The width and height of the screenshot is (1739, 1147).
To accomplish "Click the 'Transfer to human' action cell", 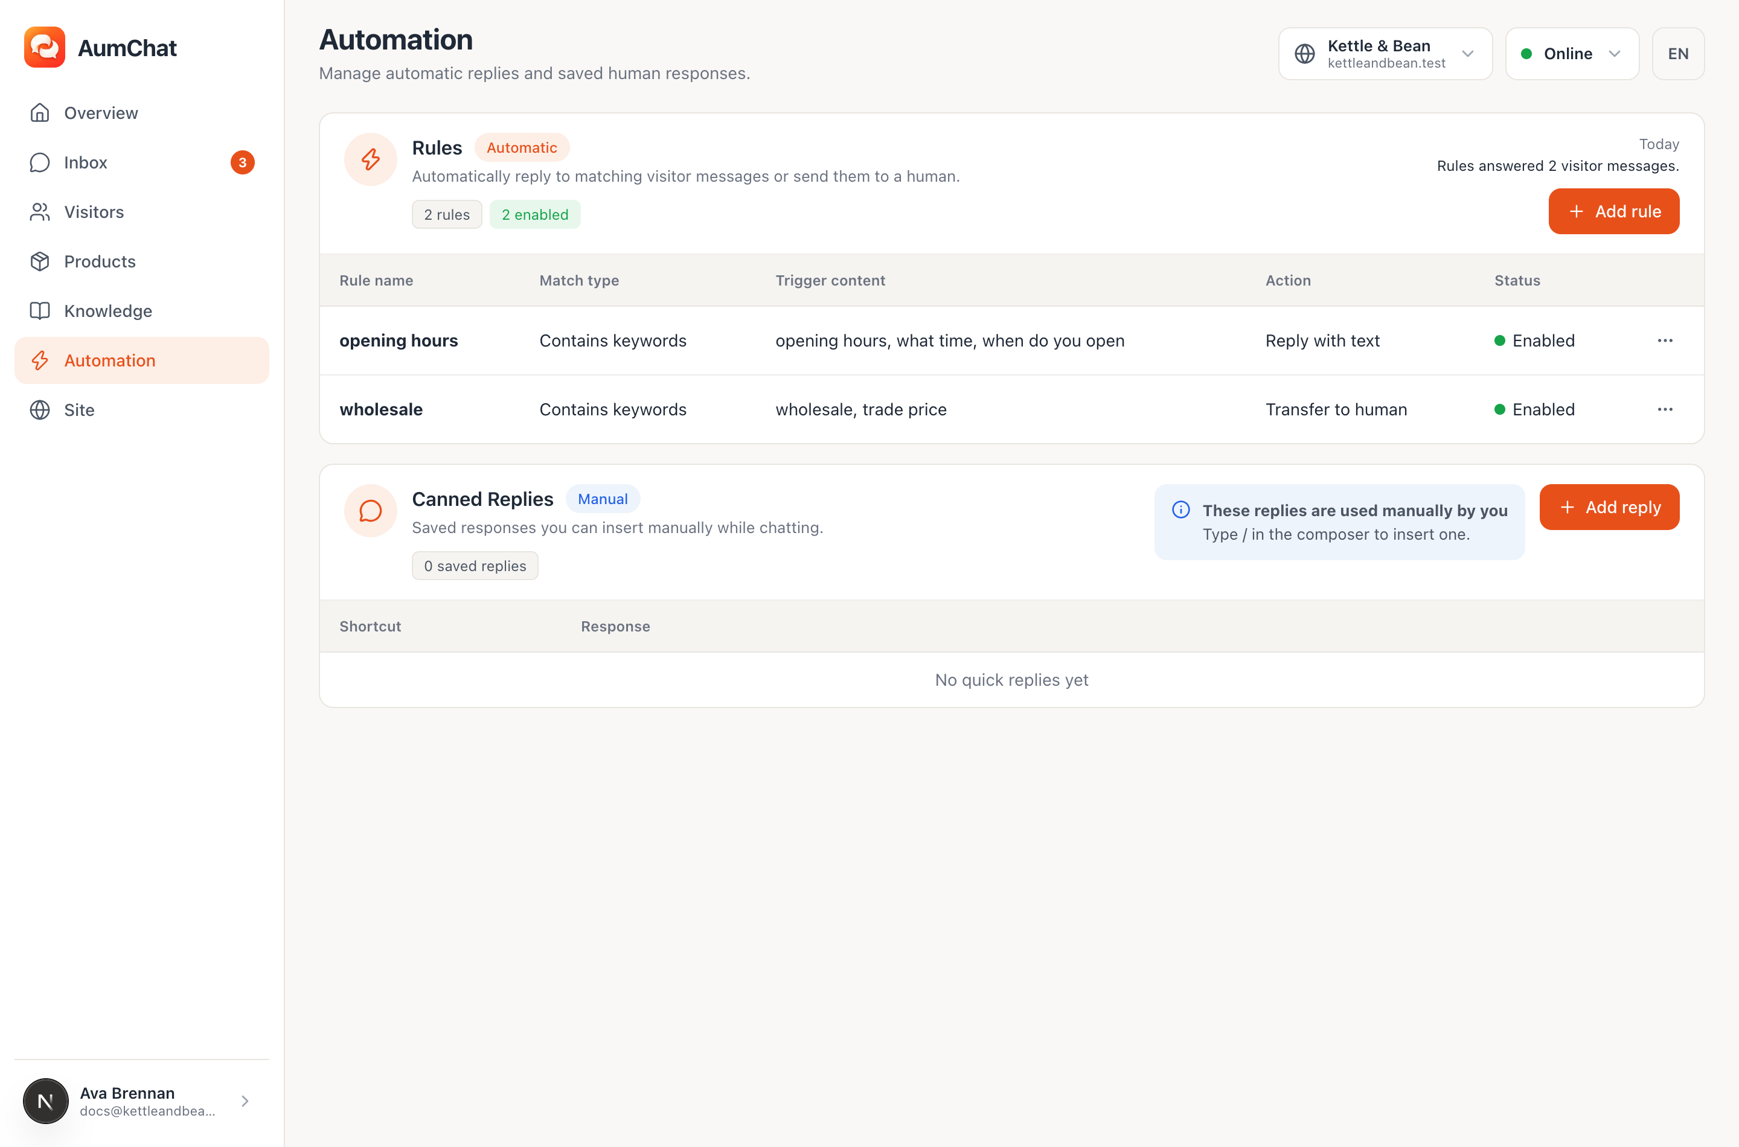I will pyautogui.click(x=1336, y=410).
